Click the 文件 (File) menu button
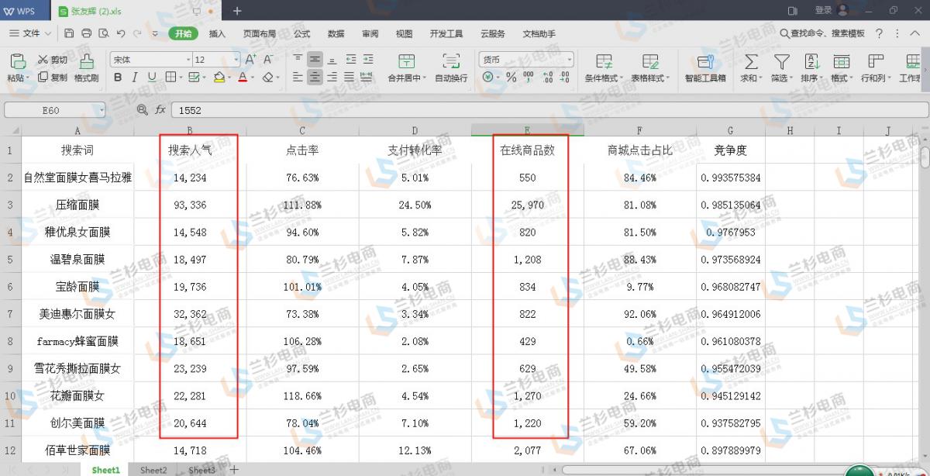The image size is (930, 476). [x=30, y=33]
